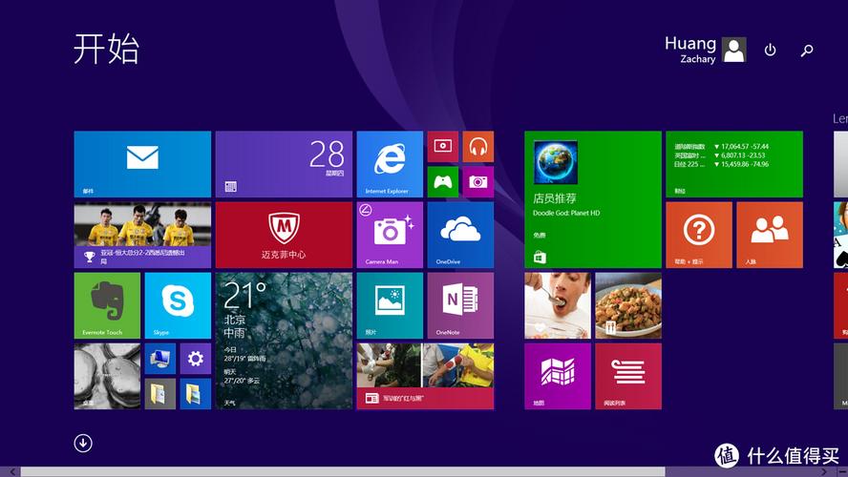Open the gray folder small tile
Screen dimensions: 848x477
160,394
